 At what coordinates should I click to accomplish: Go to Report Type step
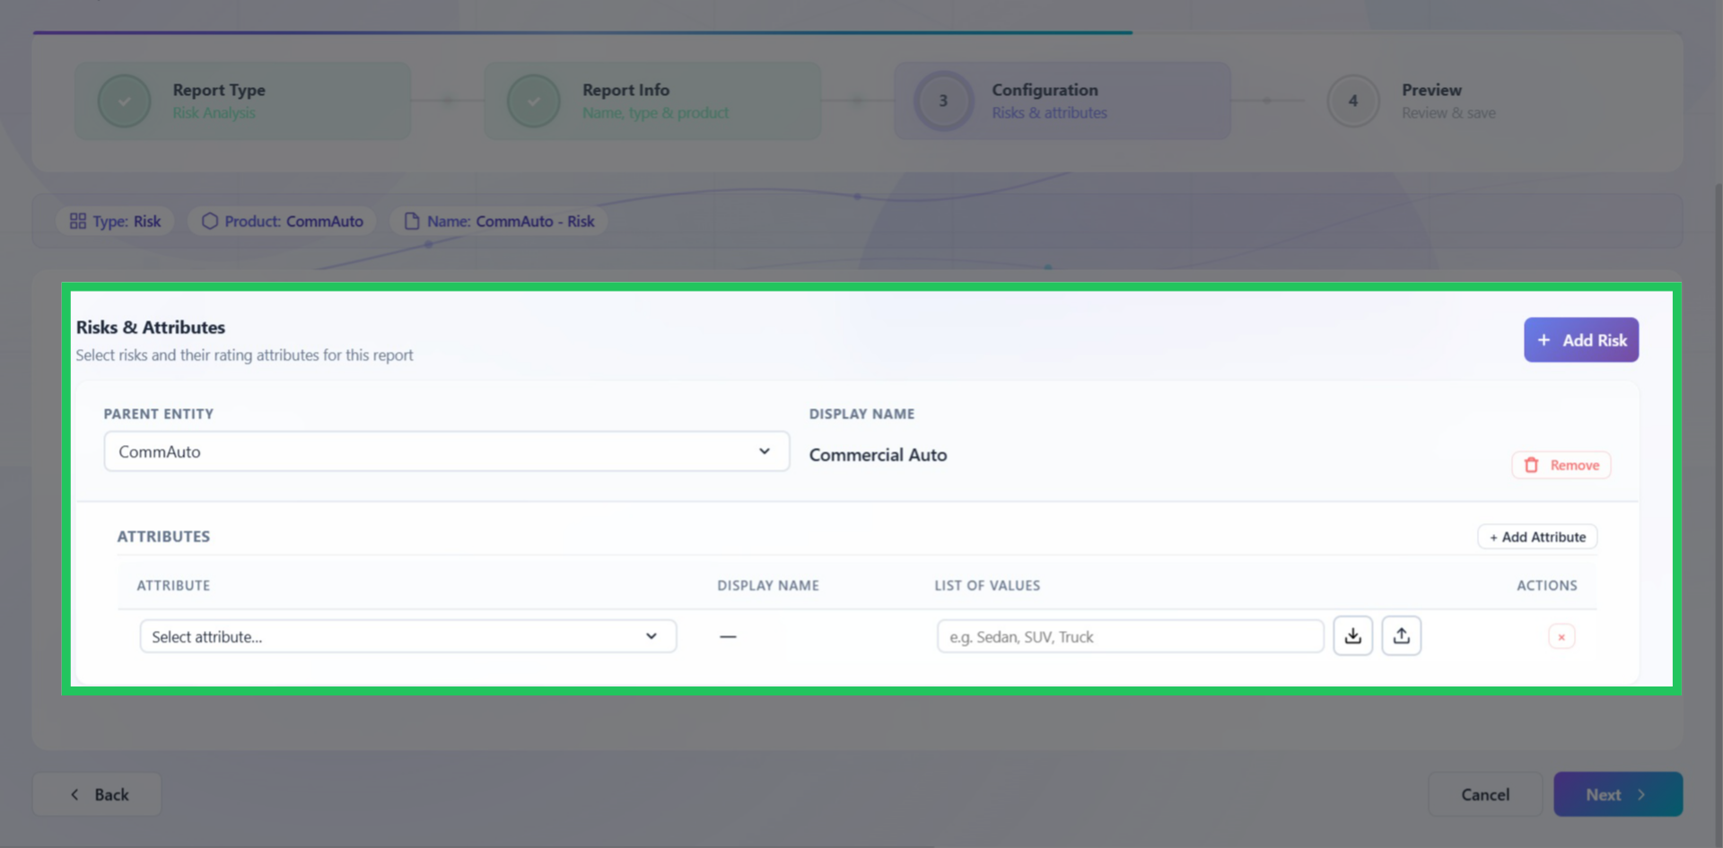(x=242, y=101)
